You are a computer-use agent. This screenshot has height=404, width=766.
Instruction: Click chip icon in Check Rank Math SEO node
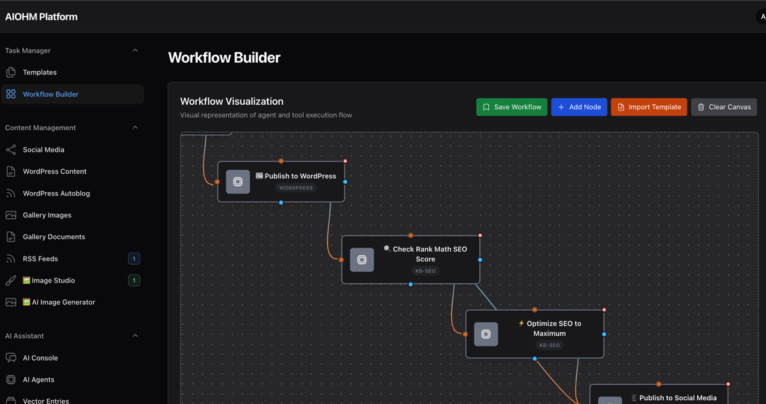362,260
